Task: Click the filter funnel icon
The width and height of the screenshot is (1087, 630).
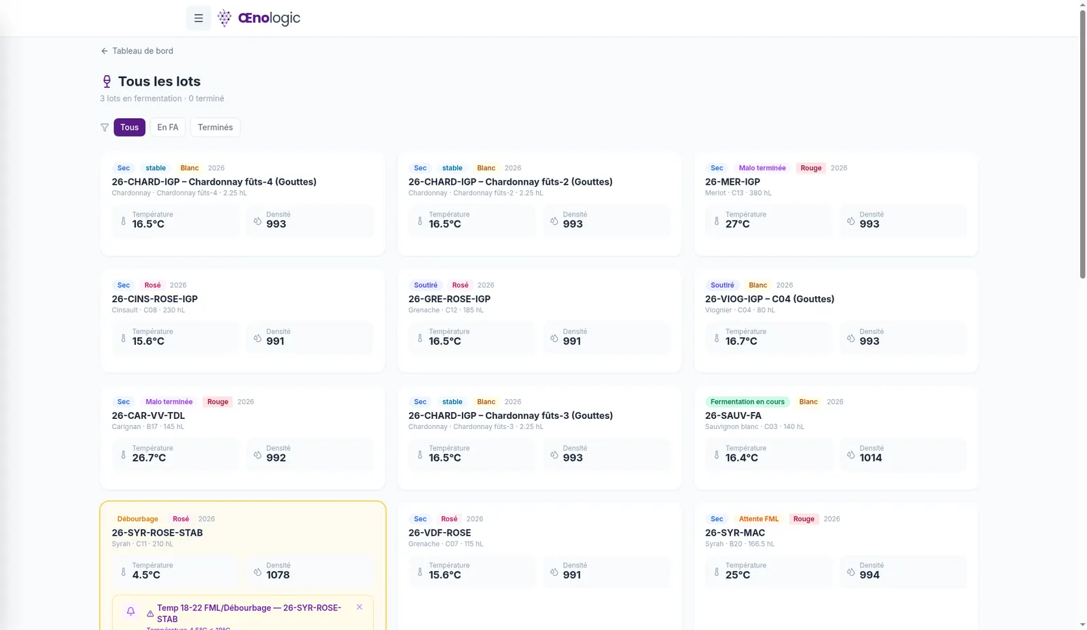Action: click(105, 127)
